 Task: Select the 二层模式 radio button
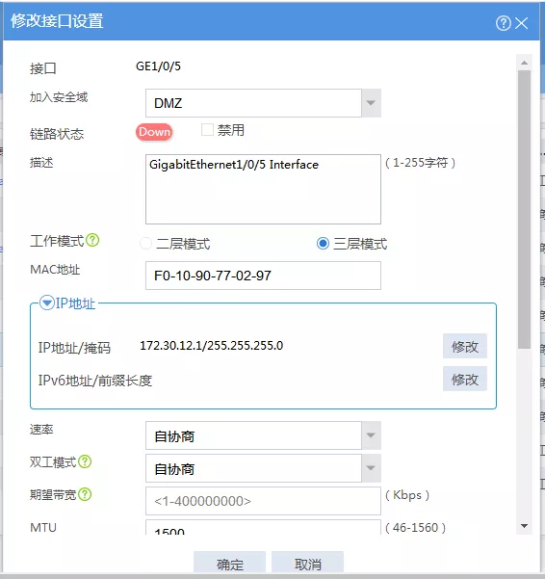click(x=145, y=244)
